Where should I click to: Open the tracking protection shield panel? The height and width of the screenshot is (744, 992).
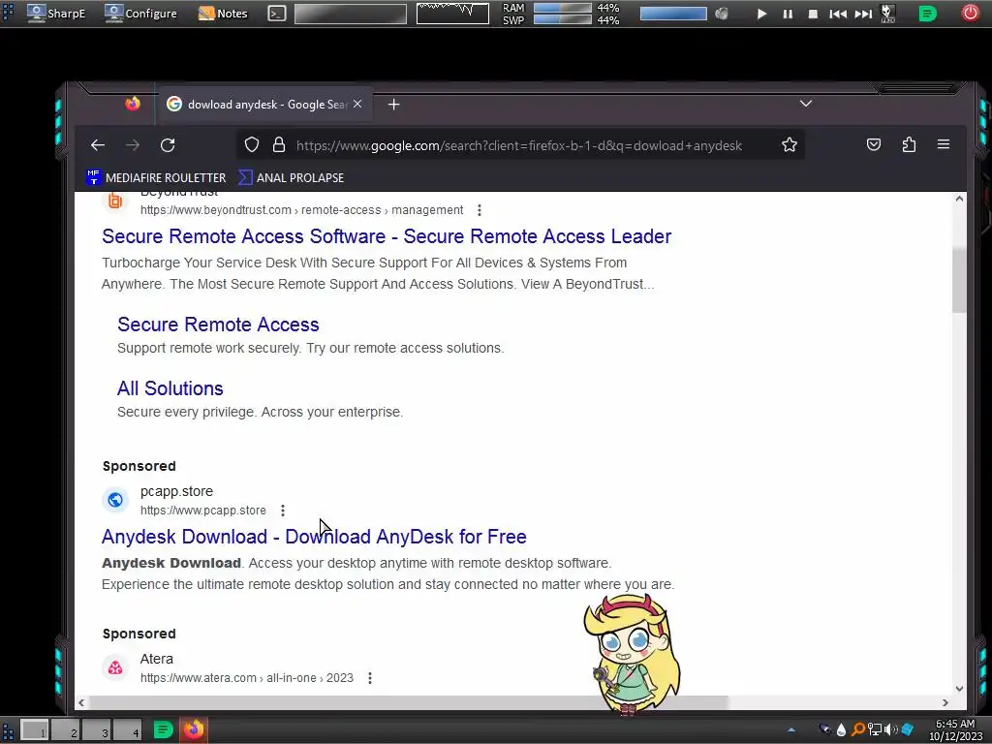tap(252, 145)
